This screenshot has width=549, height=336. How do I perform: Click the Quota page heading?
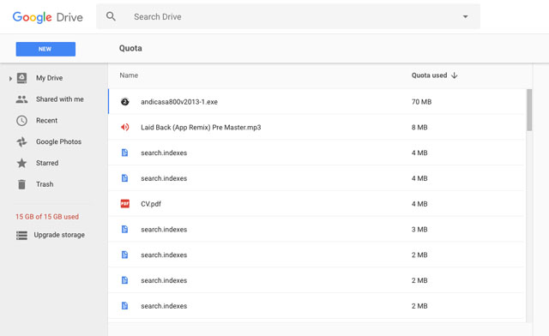tap(130, 48)
